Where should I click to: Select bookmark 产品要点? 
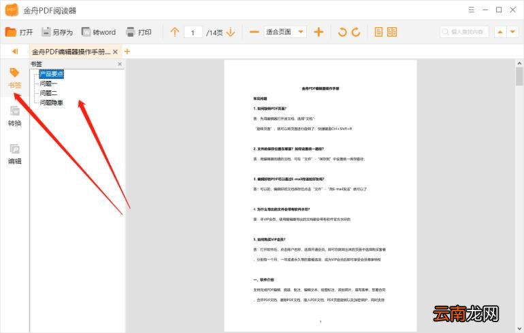pos(52,74)
